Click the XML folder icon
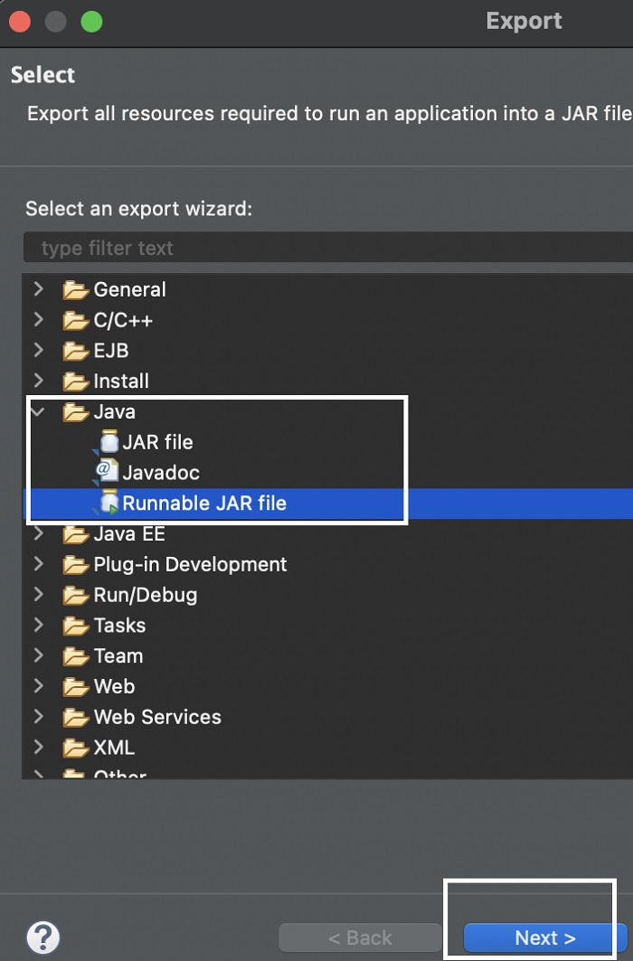The height and width of the screenshot is (961, 633). (x=76, y=748)
